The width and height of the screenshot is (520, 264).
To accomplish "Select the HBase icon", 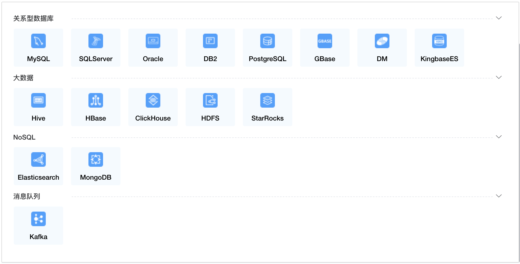I will tap(96, 101).
